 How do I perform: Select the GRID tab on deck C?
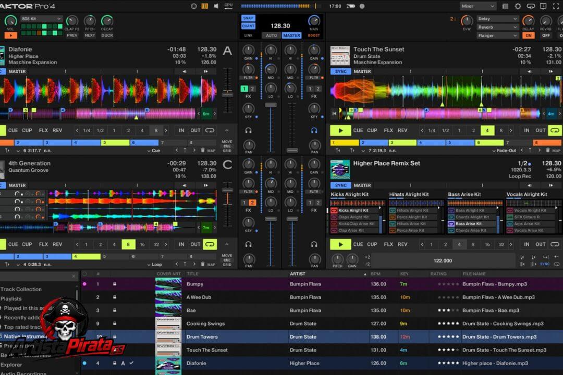point(227,265)
